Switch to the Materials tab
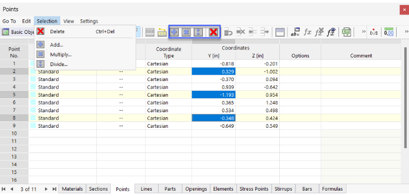The height and width of the screenshot is (196, 409). coord(72,189)
